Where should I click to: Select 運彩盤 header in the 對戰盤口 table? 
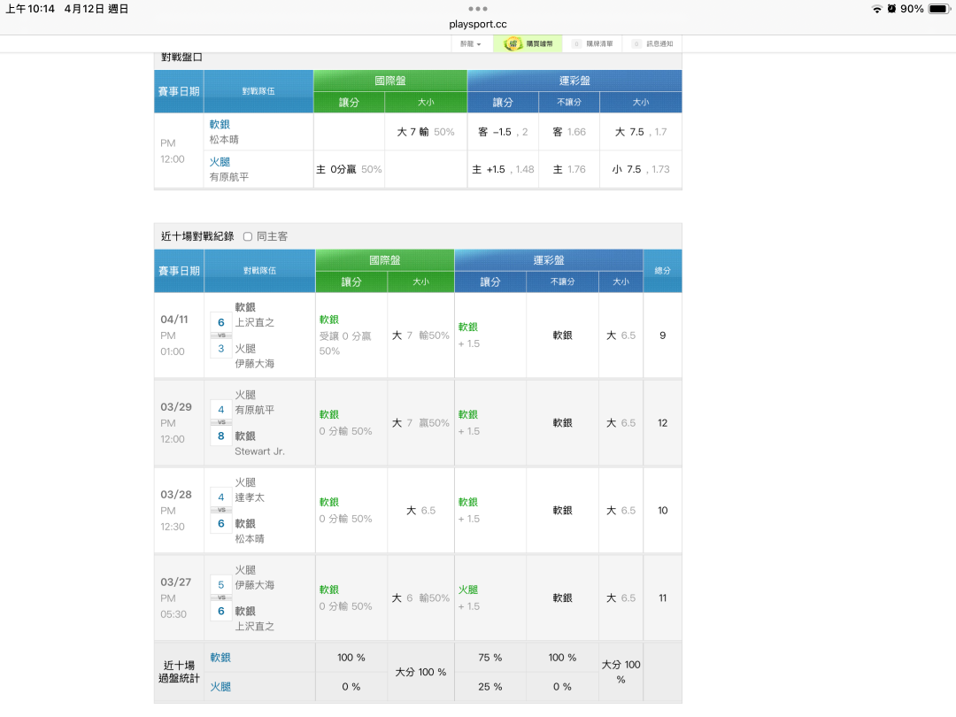574,81
